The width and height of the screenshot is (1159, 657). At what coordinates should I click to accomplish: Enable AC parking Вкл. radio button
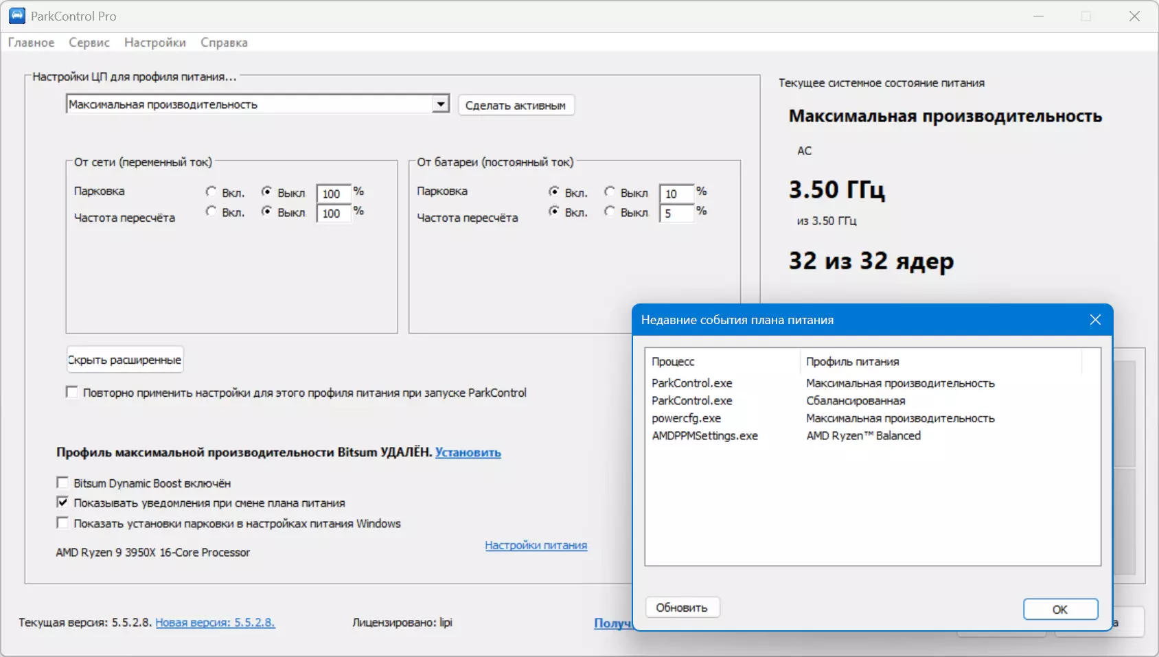click(211, 192)
